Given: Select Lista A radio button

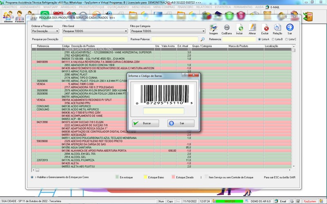Looking at the screenshot, I should tap(260, 39).
